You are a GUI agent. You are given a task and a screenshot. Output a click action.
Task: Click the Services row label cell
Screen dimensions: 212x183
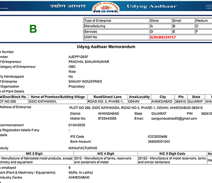(x=117, y=31)
